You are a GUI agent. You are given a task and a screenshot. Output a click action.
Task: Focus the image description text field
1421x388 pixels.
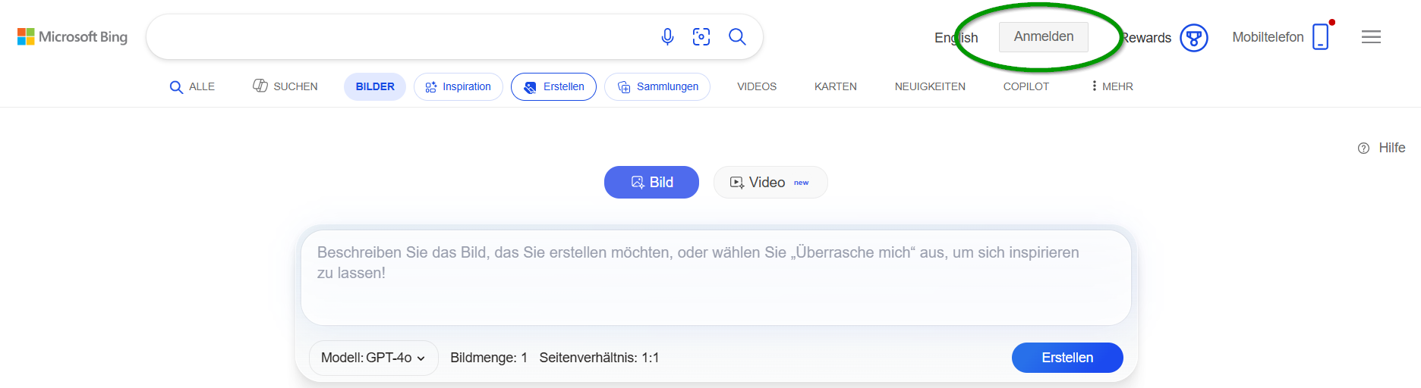click(x=716, y=277)
